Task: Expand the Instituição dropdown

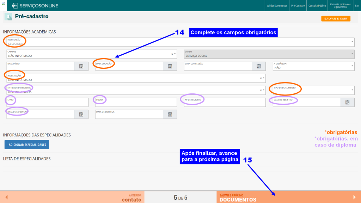Action: [x=352, y=42]
